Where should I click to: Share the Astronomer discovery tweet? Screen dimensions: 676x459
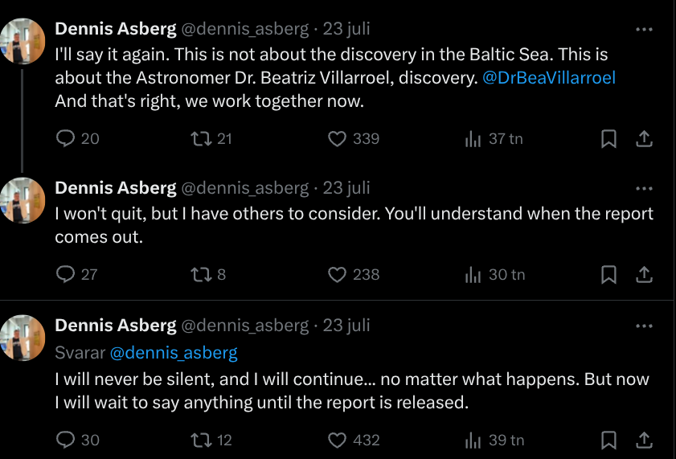coord(644,139)
